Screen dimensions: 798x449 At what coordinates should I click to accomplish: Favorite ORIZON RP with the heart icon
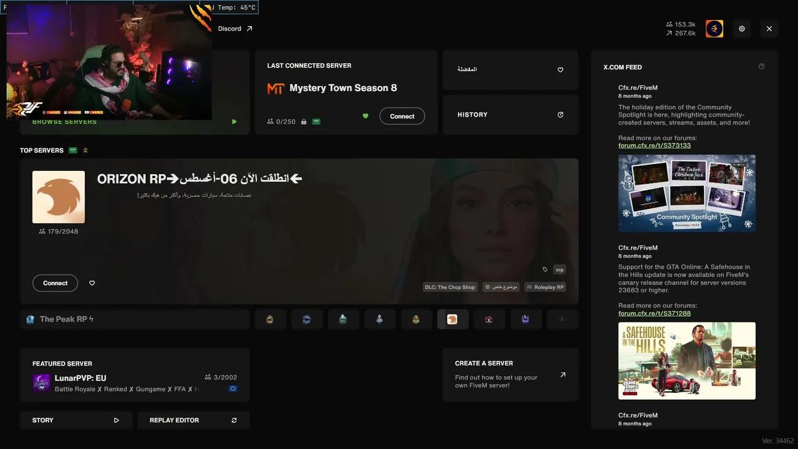(x=92, y=283)
